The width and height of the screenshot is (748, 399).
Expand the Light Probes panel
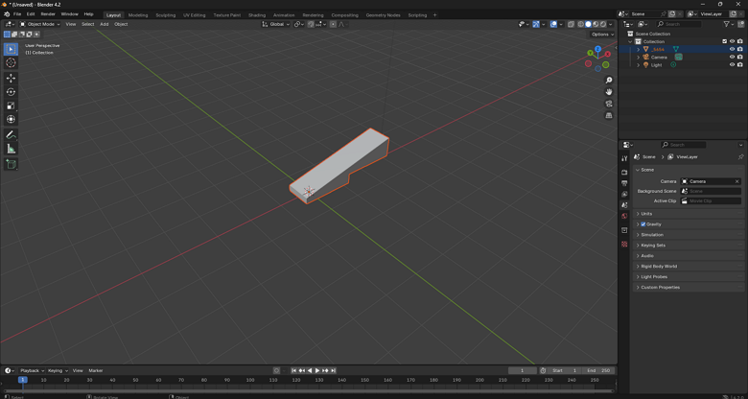(689, 277)
